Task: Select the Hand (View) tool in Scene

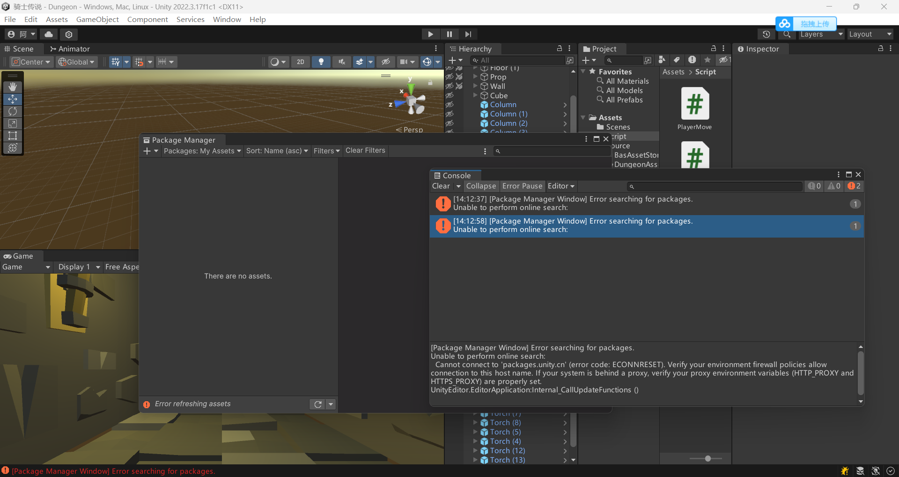Action: pos(13,87)
